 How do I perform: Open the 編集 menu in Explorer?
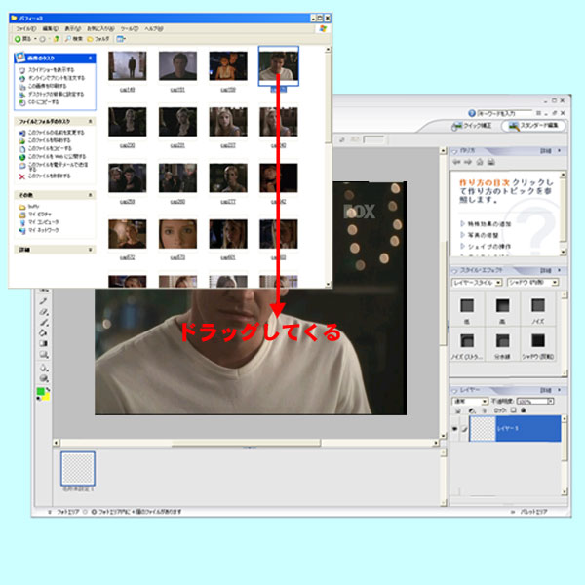pyautogui.click(x=50, y=28)
